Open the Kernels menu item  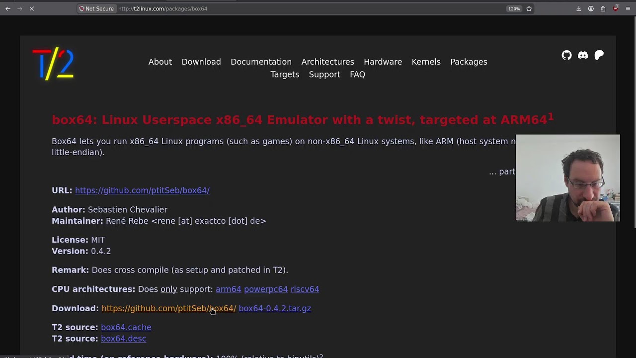[426, 62]
